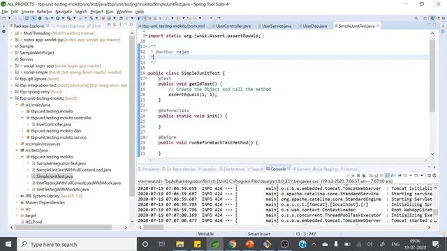Click console horizontal scrollbar thumb
The image size is (447, 251).
(x=154, y=227)
